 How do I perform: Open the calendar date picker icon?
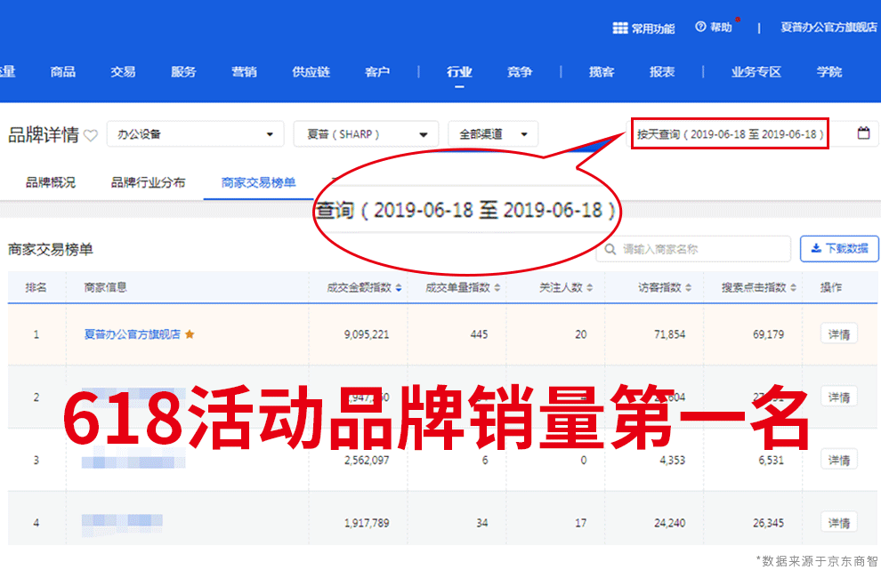tap(863, 133)
